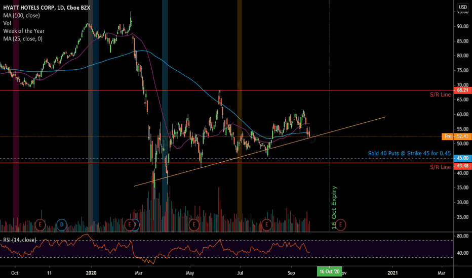Select the vertical 16 Oct Expiry text
The image size is (472, 278).
pyautogui.click(x=334, y=207)
